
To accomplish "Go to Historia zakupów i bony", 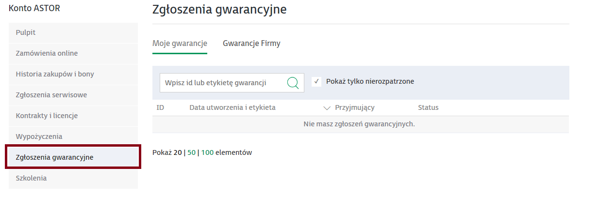I will [73, 74].
